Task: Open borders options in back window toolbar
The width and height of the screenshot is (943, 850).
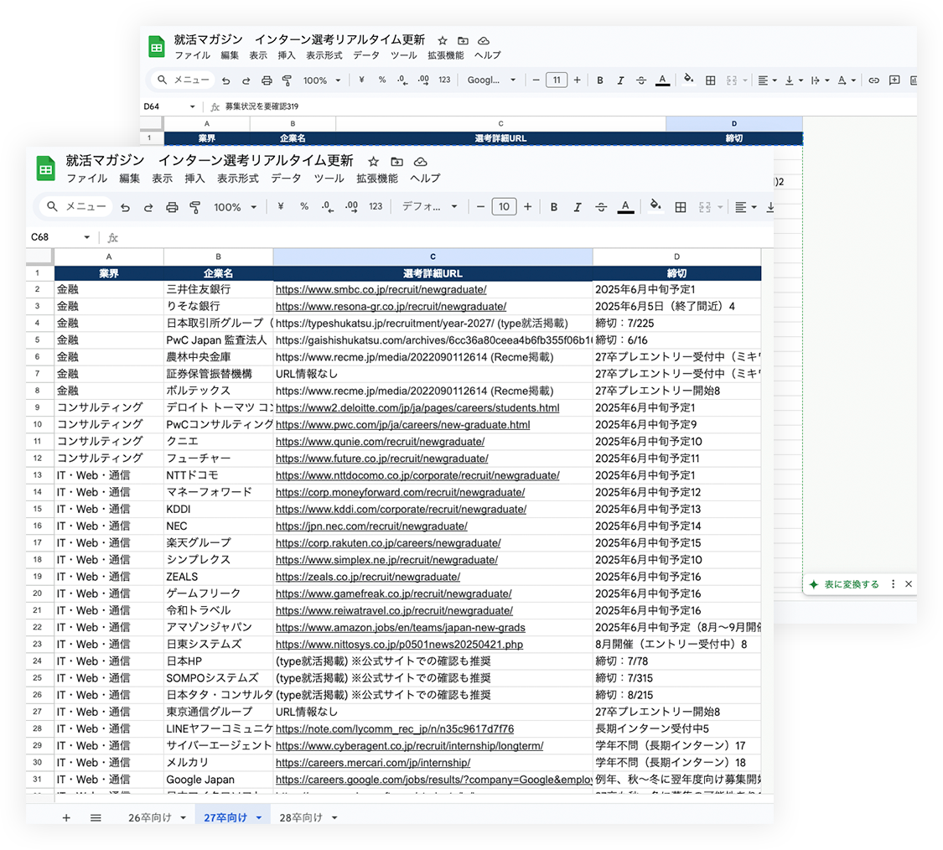Action: [710, 80]
